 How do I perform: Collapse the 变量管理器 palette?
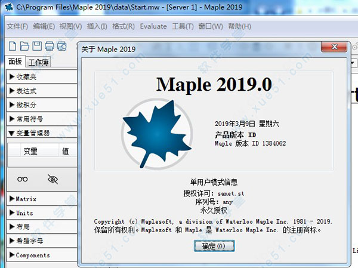(x=42, y=133)
